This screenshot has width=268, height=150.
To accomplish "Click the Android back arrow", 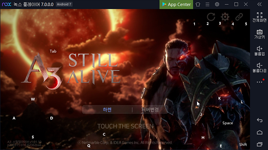I will (259, 120).
